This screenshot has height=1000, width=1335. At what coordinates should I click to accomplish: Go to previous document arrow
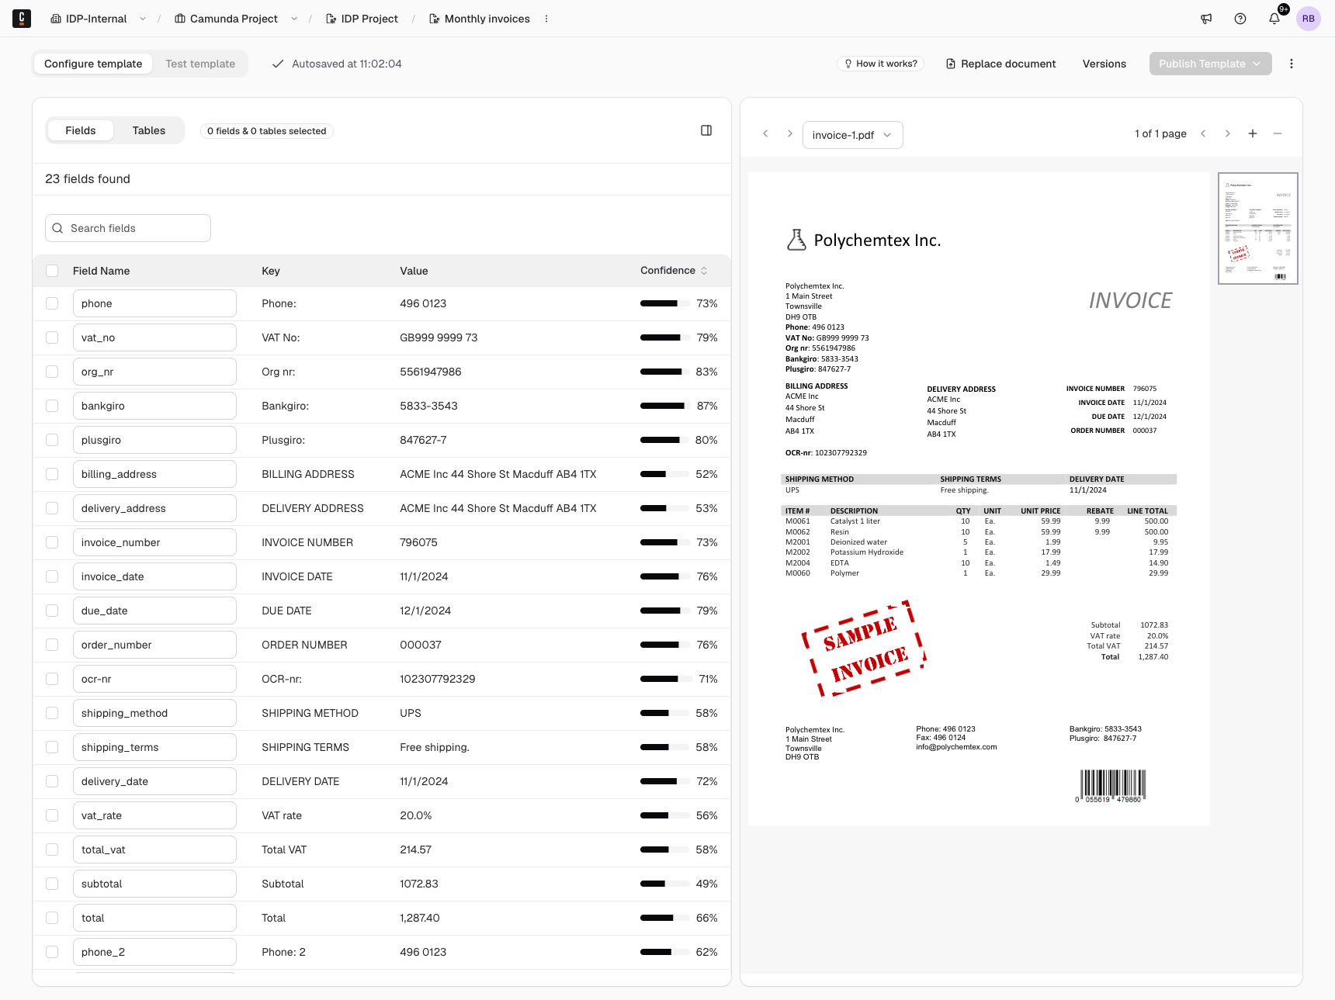tap(765, 134)
